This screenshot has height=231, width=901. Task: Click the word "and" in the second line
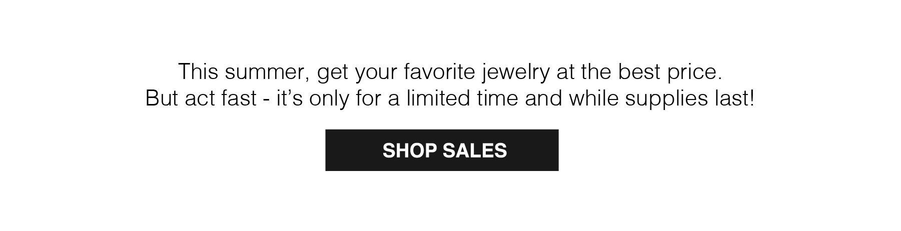[x=544, y=98]
